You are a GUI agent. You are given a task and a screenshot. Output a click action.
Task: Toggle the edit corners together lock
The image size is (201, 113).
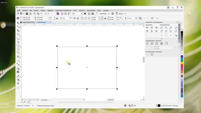tap(105, 18)
